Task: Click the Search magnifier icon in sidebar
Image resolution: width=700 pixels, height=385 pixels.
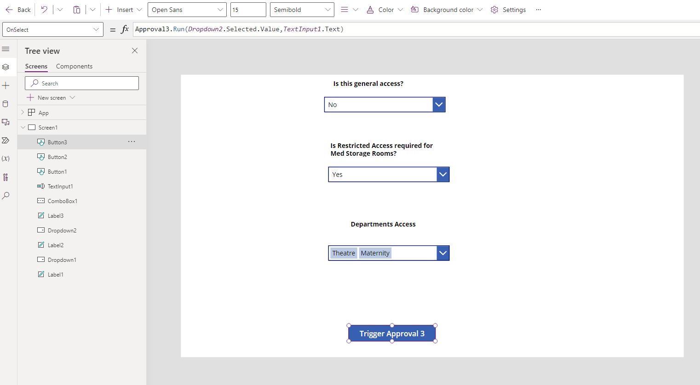Action: [x=6, y=196]
